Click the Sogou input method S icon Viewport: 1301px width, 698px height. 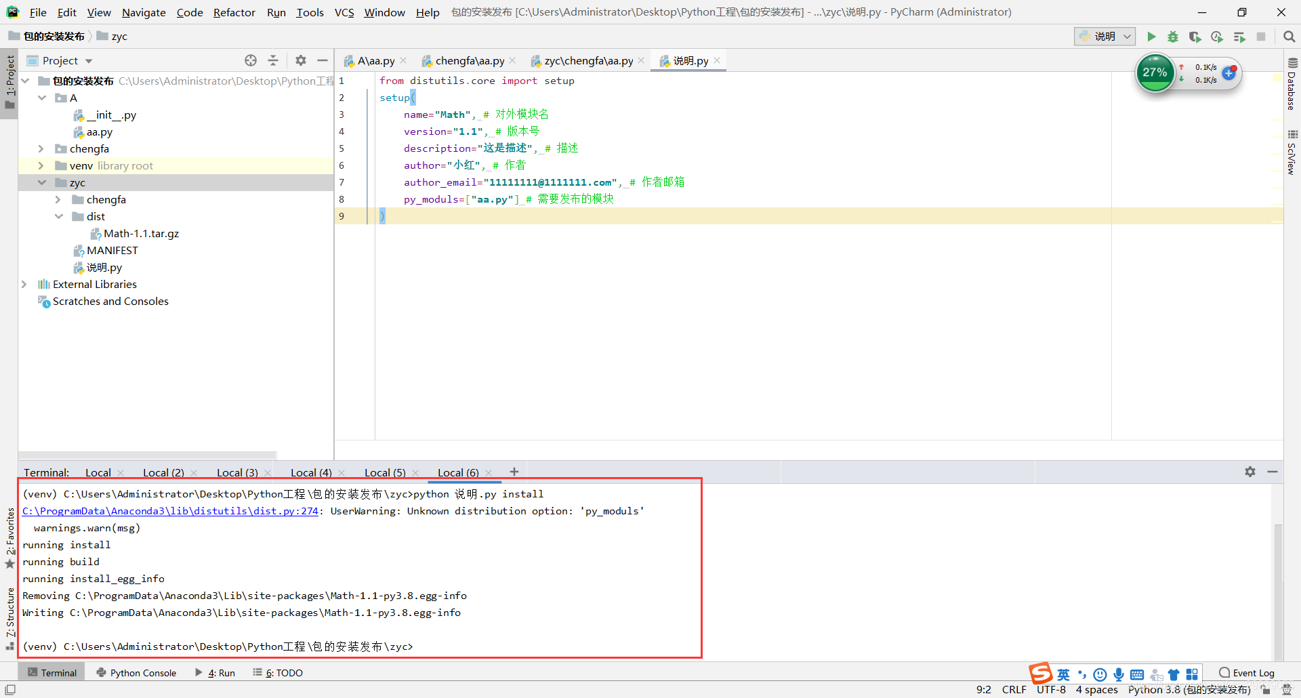pos(1041,674)
